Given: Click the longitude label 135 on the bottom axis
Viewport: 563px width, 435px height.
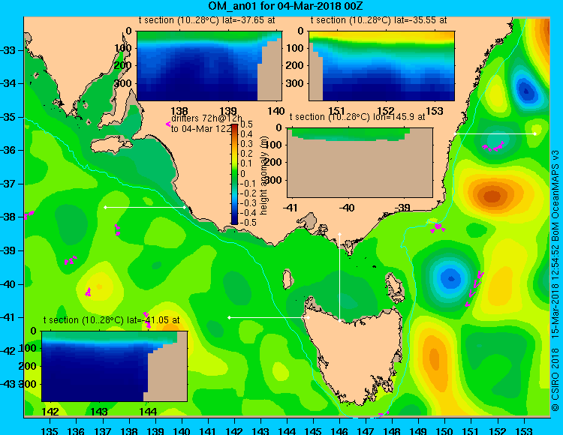Looking at the screenshot, I should pos(50,430).
